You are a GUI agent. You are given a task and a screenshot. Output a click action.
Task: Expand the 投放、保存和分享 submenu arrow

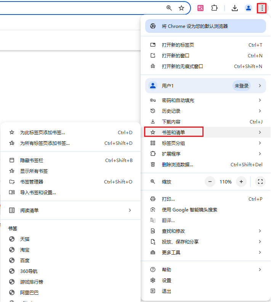click(260, 242)
